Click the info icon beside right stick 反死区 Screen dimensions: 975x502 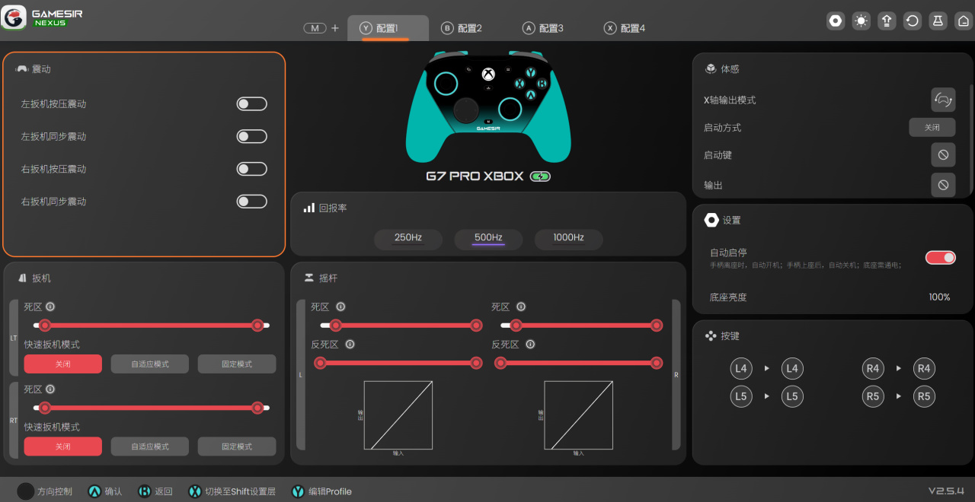click(x=530, y=345)
